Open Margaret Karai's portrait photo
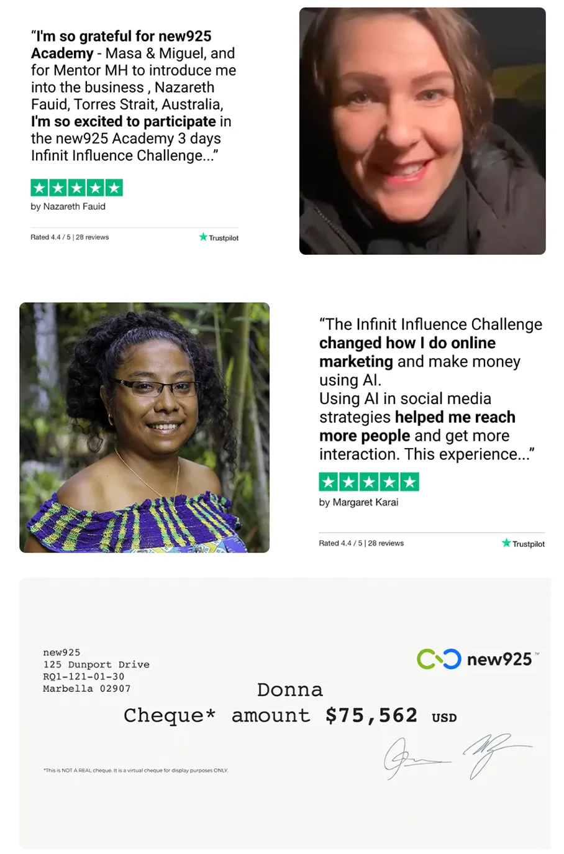Screen dimensions: 564x854 click(145, 428)
